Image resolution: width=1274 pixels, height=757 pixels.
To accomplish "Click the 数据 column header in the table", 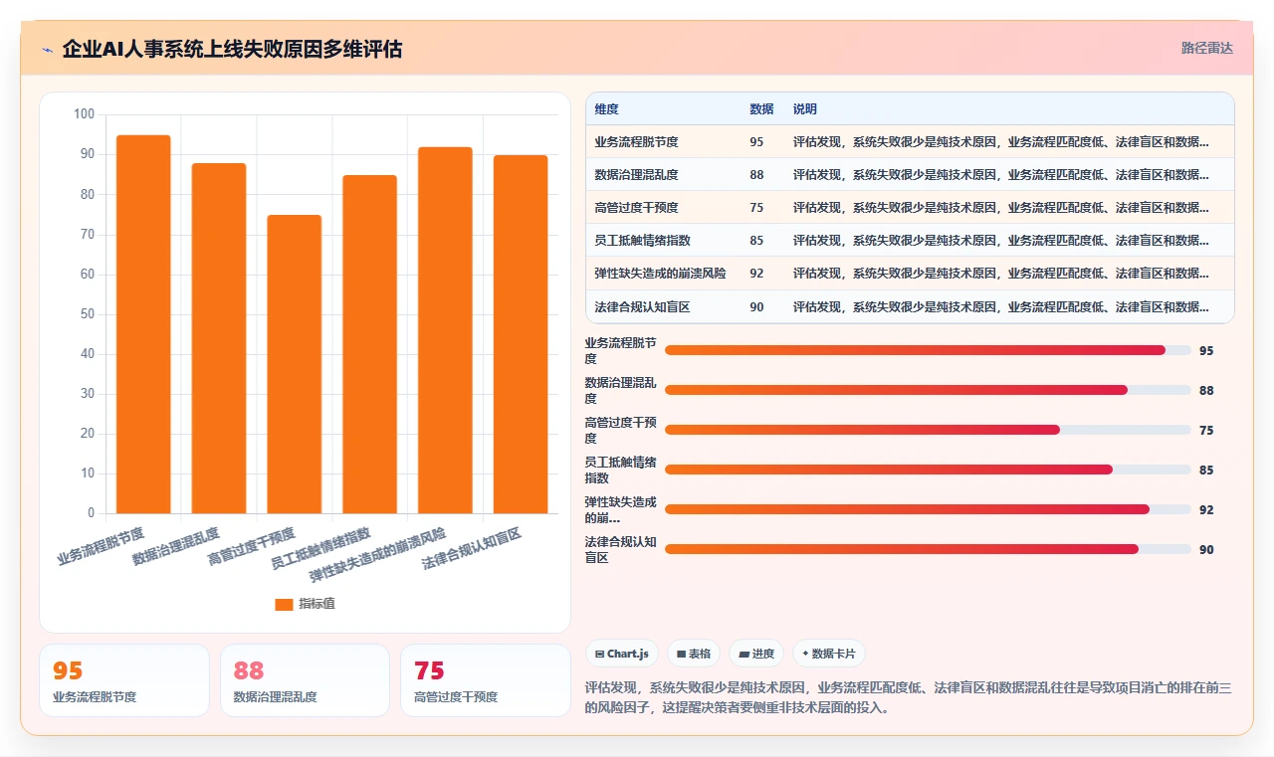I will pyautogui.click(x=761, y=109).
